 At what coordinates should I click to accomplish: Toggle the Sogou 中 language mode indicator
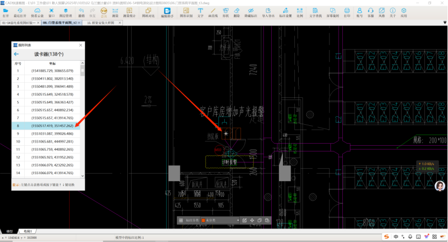396,237
